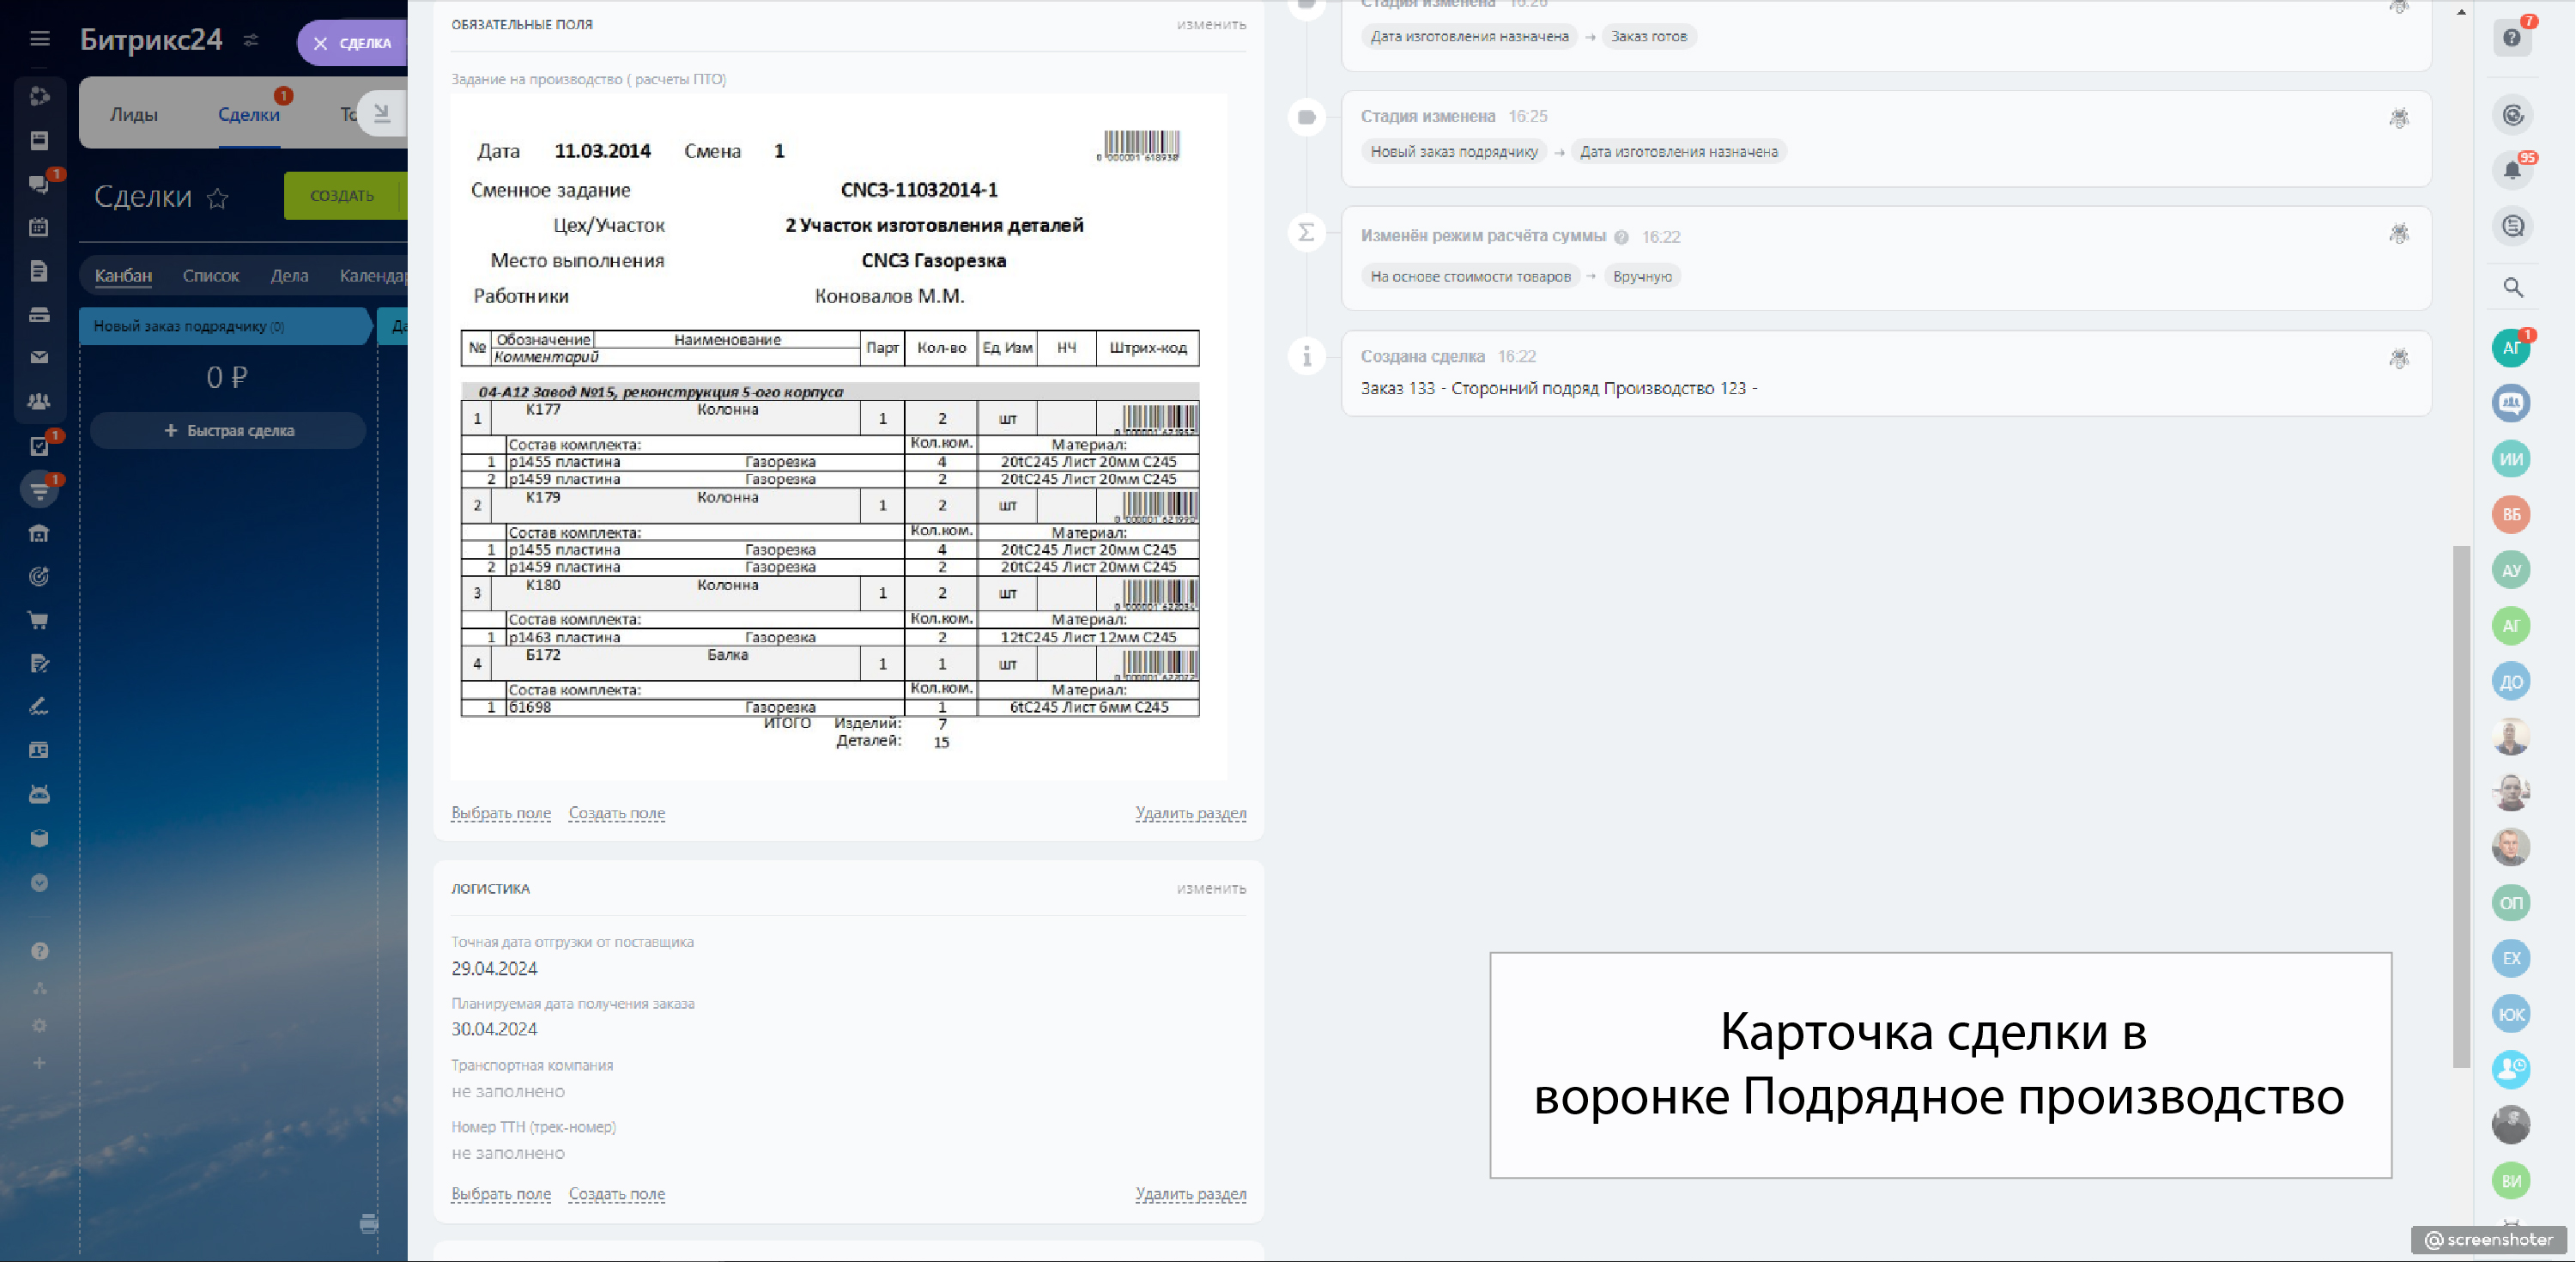Click the print icon at bottom left

point(369,1223)
